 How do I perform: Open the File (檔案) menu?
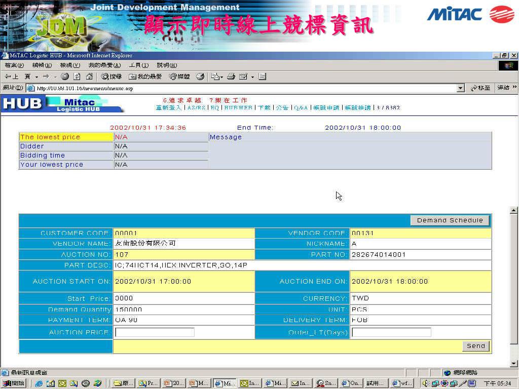15,65
